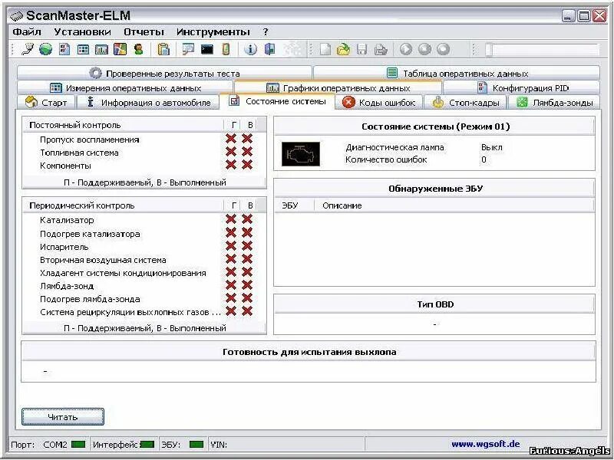Open the Файл menu
614x460 pixels.
click(27, 31)
